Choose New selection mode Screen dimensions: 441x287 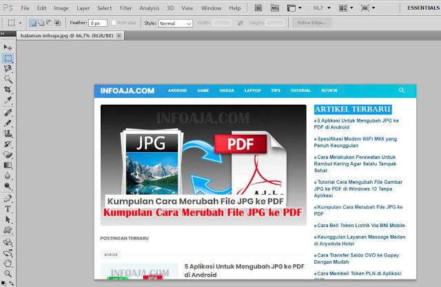(x=33, y=23)
